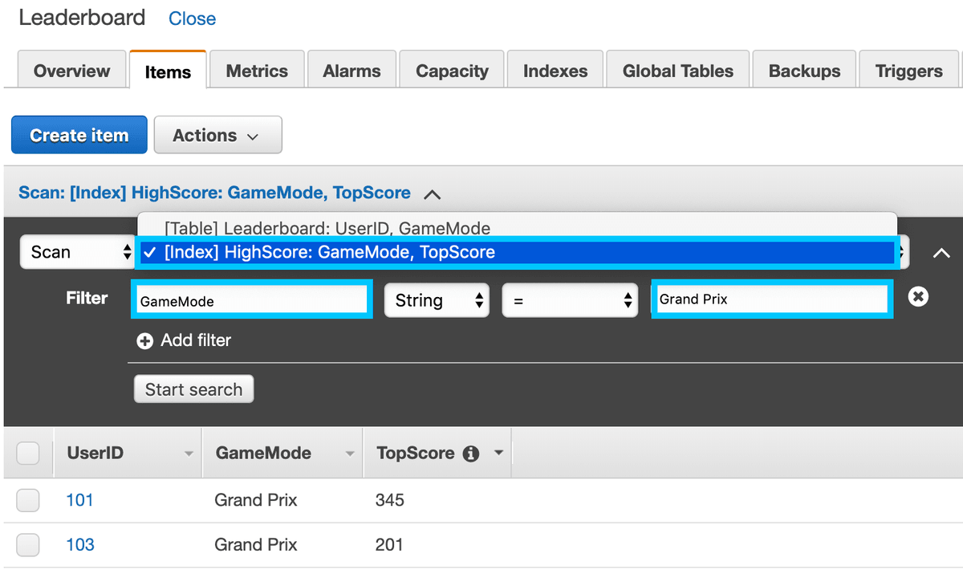Image resolution: width=963 pixels, height=578 pixels.
Task: Open the Metrics tab
Action: 256,71
